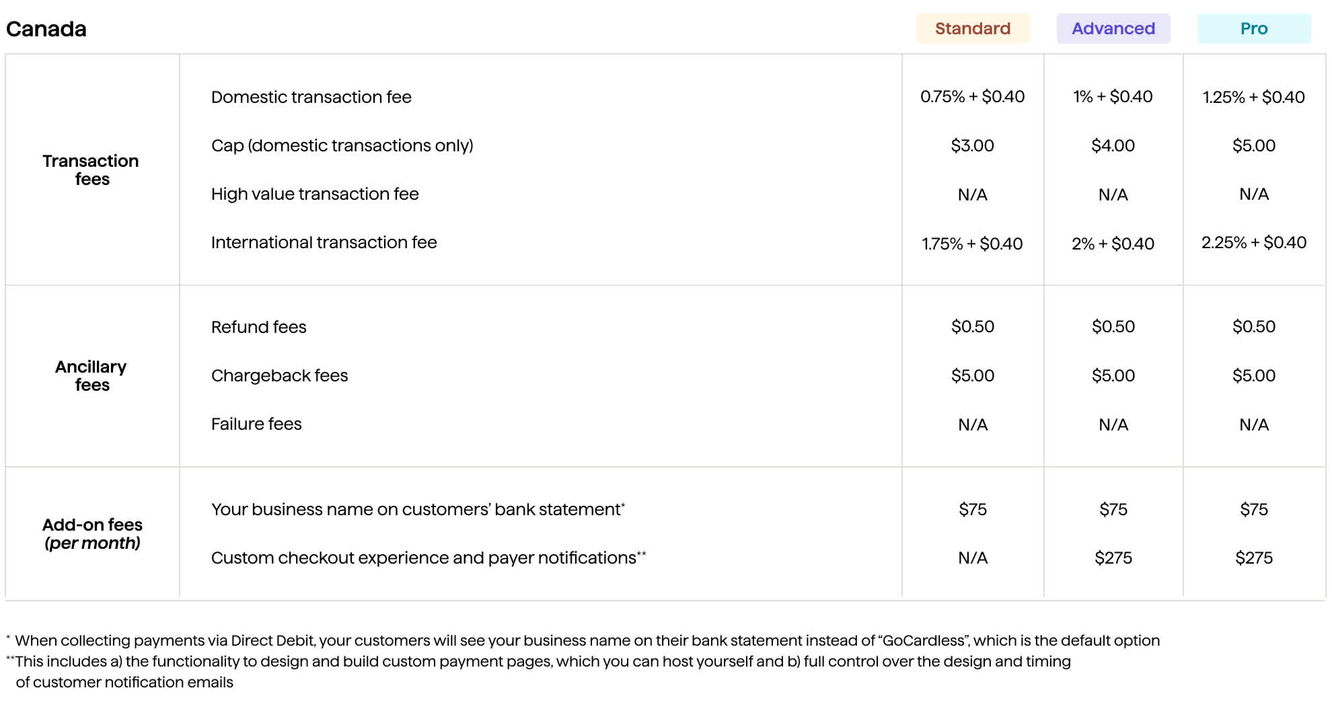
Task: Select the Advanced plan badge
Action: [1113, 29]
